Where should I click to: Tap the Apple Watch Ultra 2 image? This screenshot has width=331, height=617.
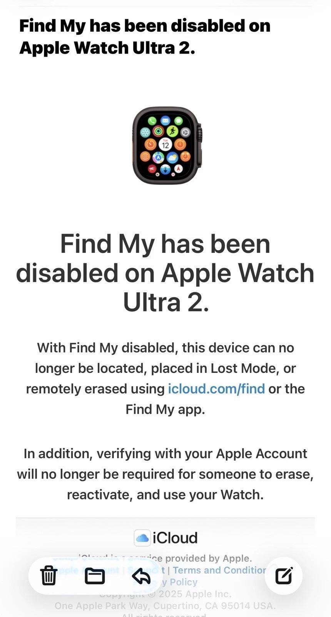167,145
